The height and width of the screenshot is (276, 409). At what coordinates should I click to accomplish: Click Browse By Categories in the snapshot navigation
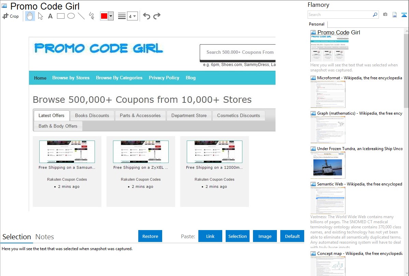[119, 78]
